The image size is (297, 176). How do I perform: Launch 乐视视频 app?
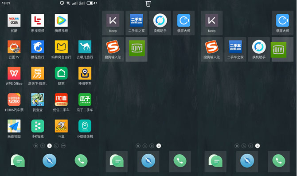pyautogui.click(x=38, y=20)
